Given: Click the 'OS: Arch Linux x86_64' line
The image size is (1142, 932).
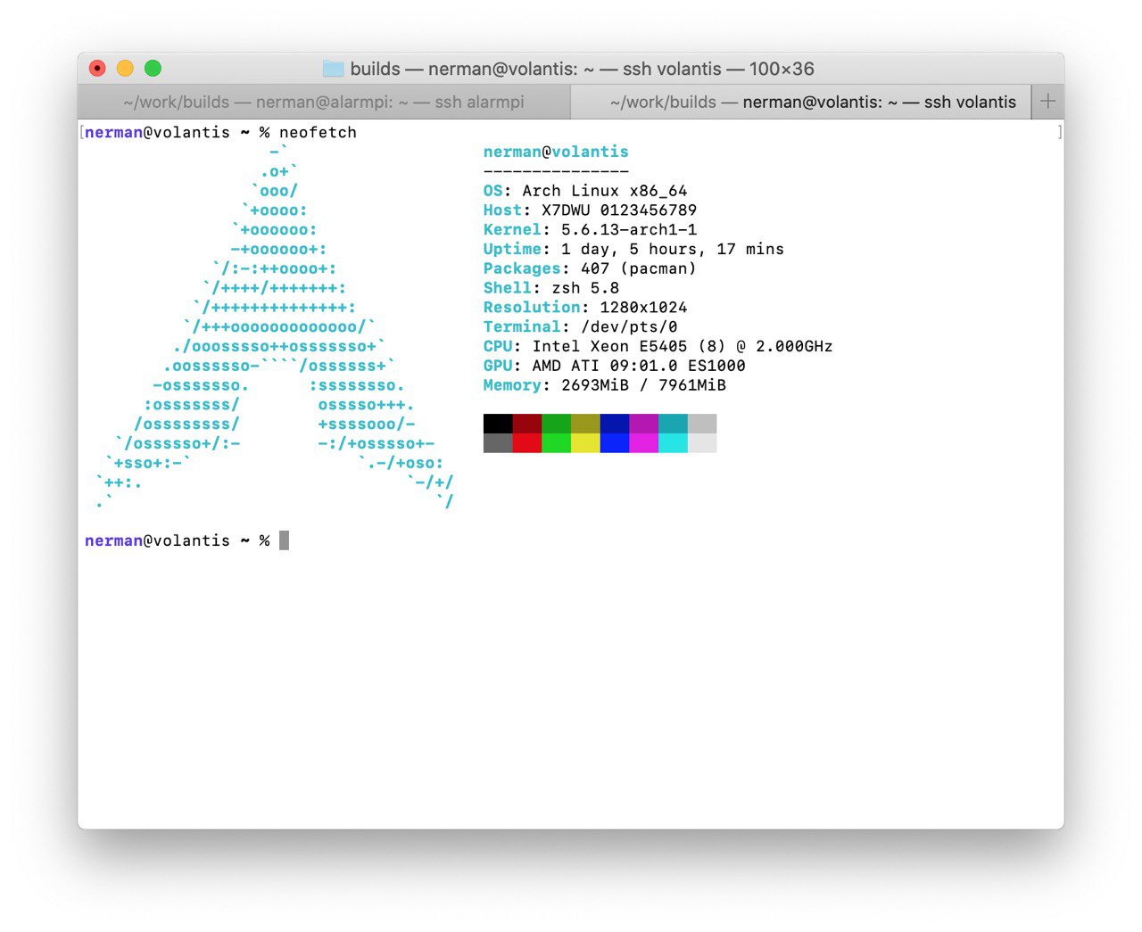Looking at the screenshot, I should coord(585,191).
